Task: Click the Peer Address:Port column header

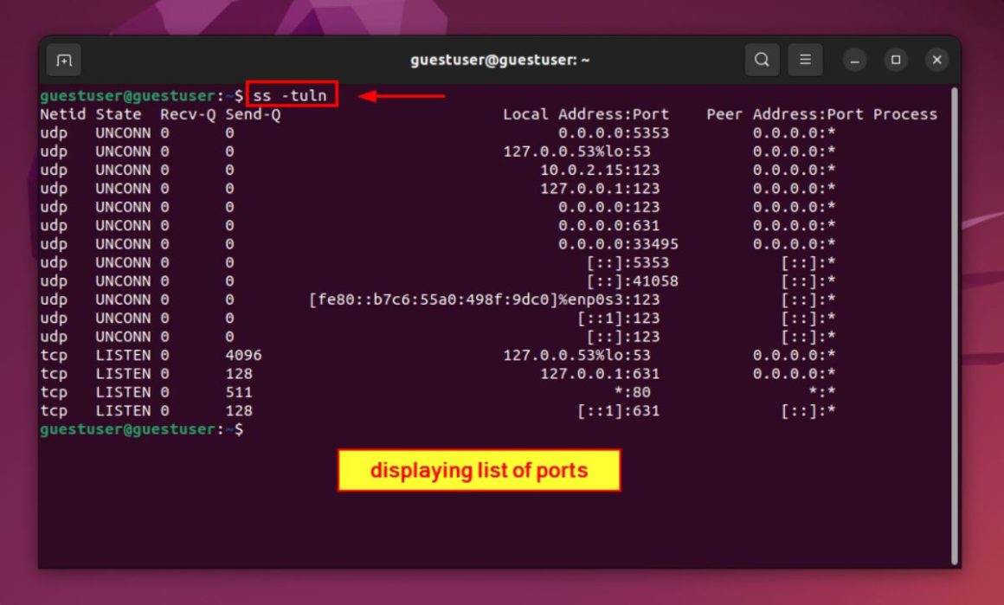Action: point(782,113)
